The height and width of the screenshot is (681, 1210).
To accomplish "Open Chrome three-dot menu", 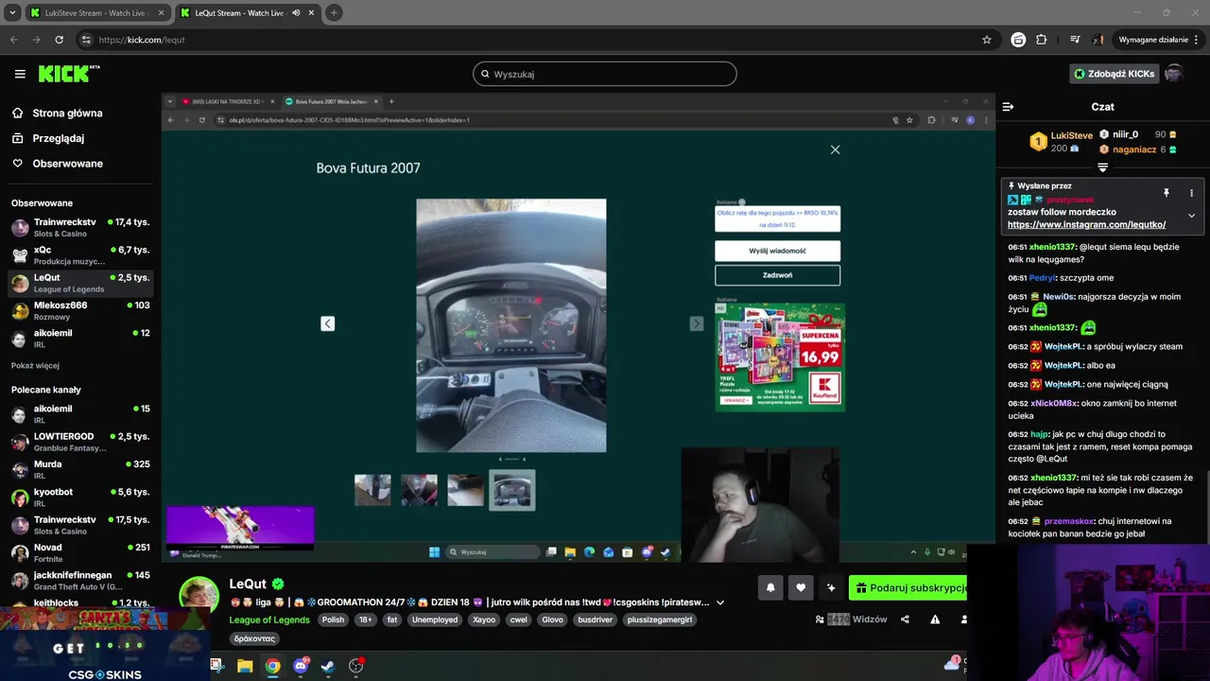I will pos(1197,40).
